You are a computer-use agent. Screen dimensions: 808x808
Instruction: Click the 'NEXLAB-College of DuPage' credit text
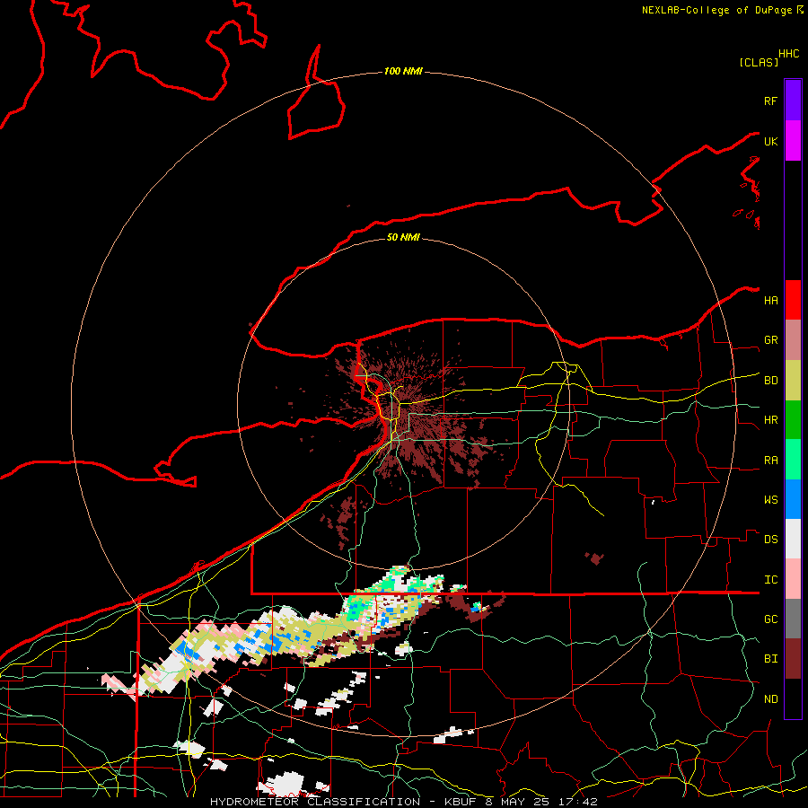(x=716, y=10)
